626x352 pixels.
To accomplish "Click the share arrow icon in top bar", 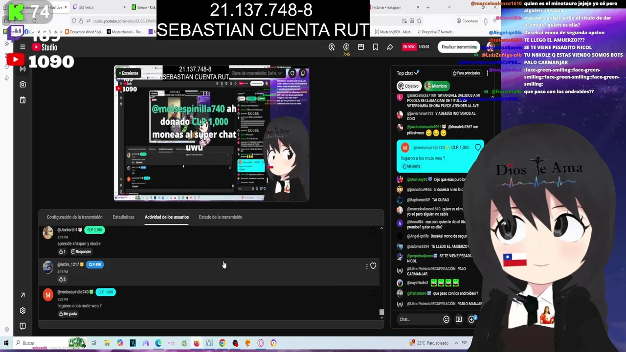I will pyautogui.click(x=390, y=47).
